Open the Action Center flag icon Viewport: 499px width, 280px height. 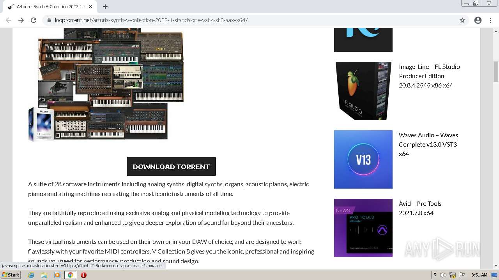tap(461, 275)
